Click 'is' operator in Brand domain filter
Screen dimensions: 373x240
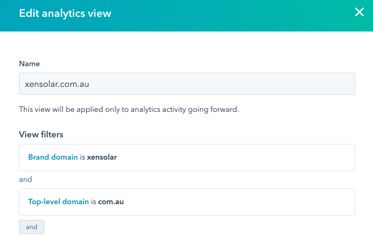(82, 157)
